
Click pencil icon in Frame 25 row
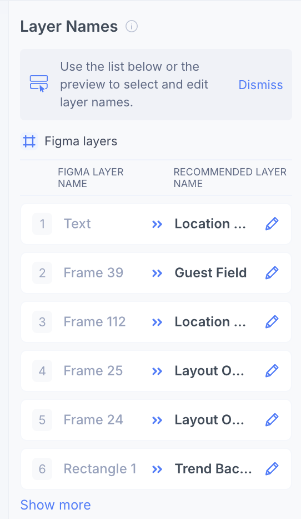(x=272, y=371)
